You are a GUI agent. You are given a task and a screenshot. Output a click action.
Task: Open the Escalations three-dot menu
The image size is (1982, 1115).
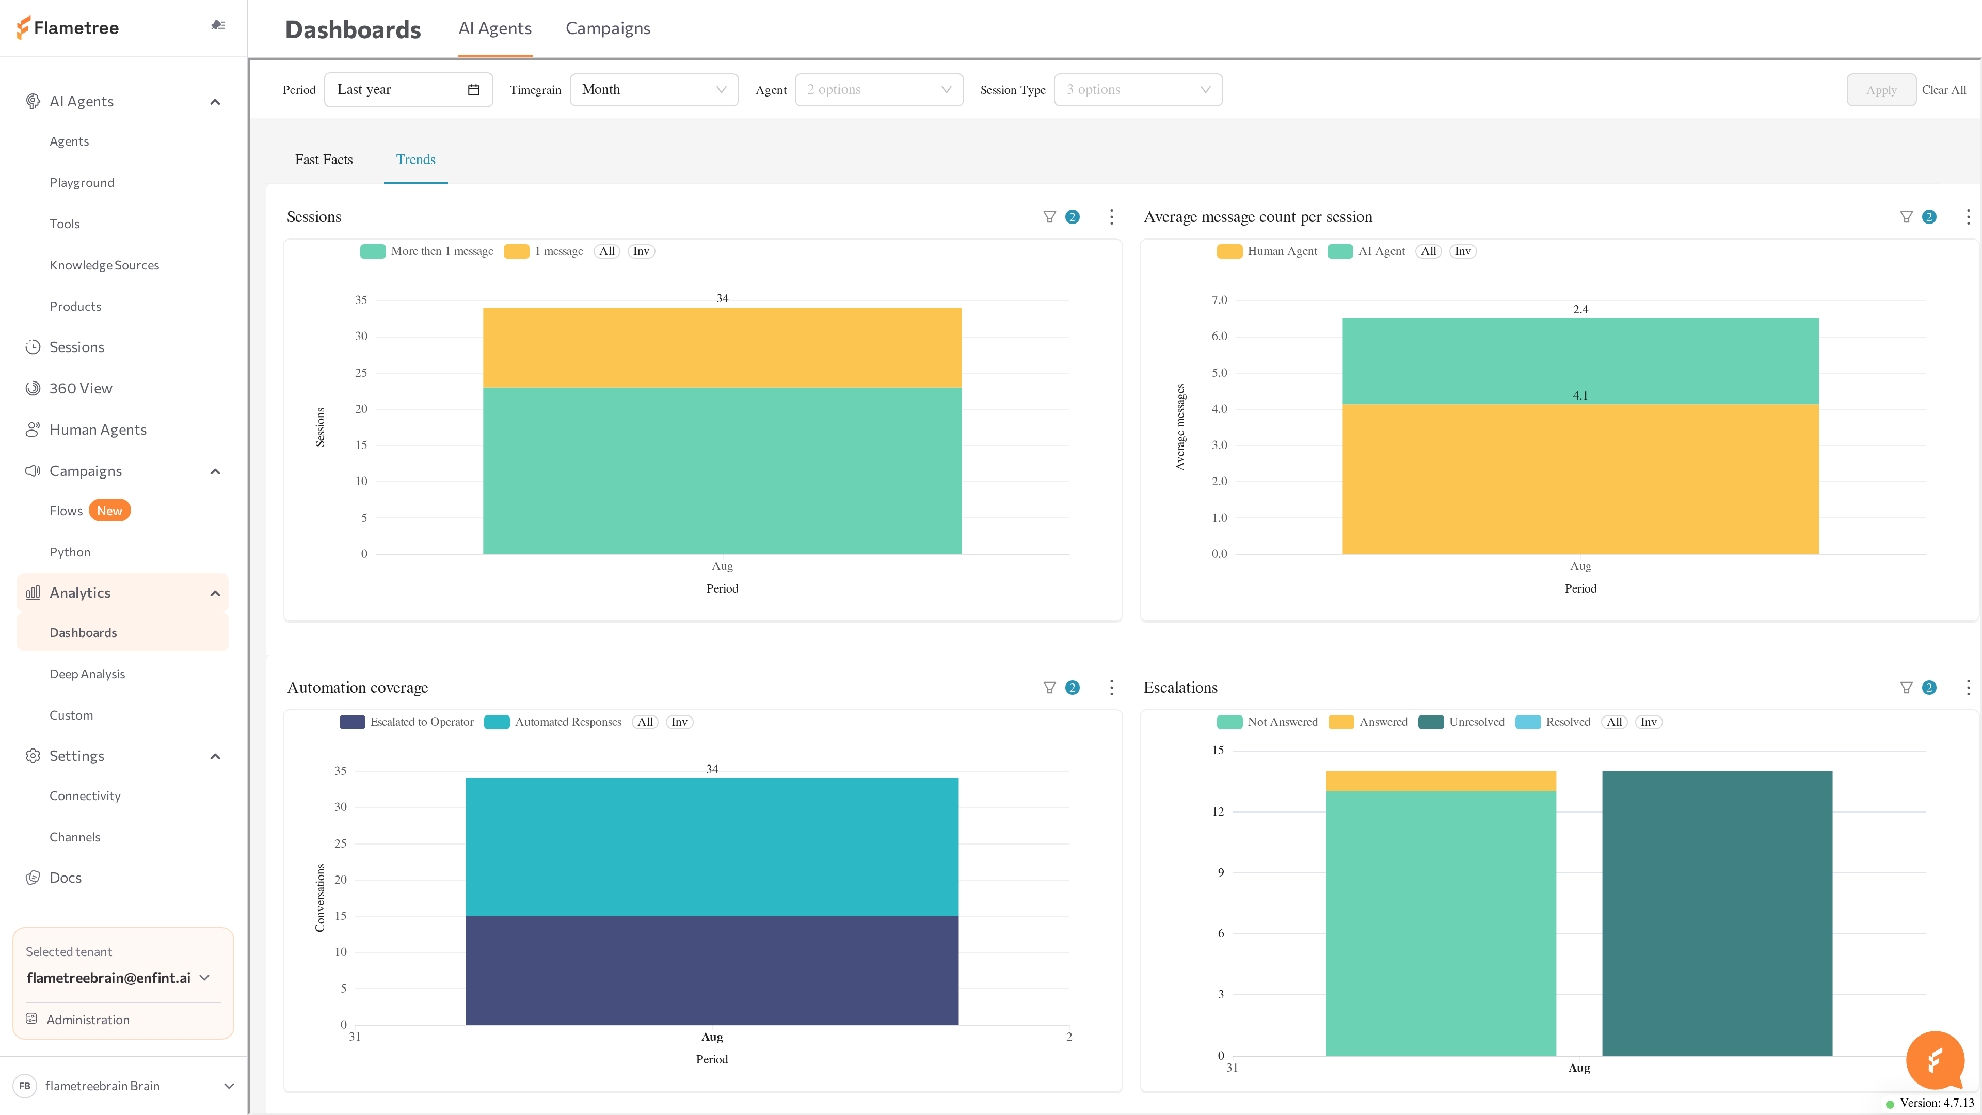[x=1968, y=688]
